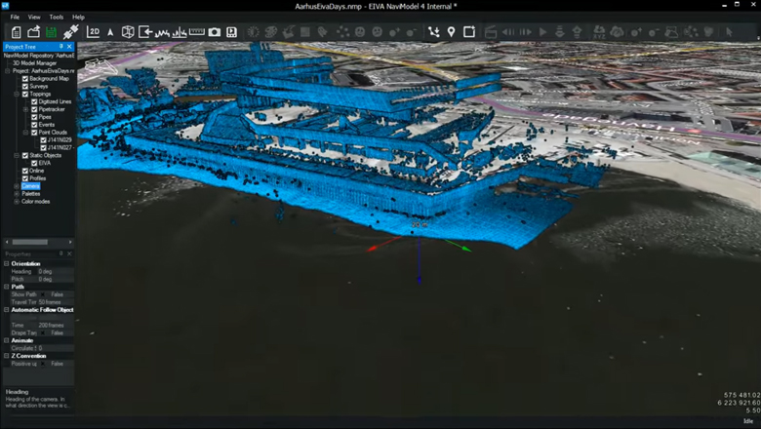
Task: Toggle the Online checkbox
Action: (x=25, y=171)
